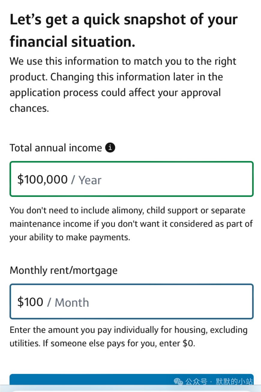
Task: Click the "enter $0" instruction line
Action: click(x=102, y=344)
